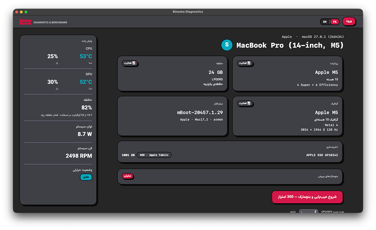376x230 pixels.
Task: Open the فعالیت activity chart for the حافظه card
Action: pyautogui.click(x=130, y=63)
